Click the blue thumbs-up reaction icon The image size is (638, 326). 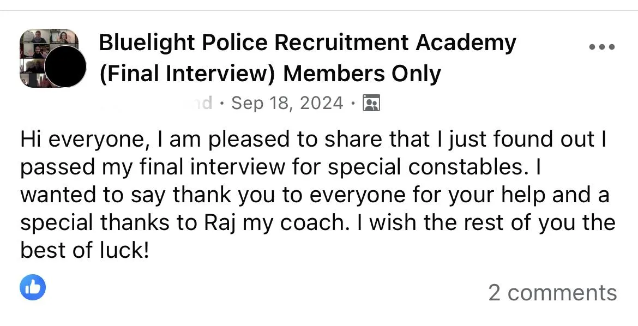point(33,287)
